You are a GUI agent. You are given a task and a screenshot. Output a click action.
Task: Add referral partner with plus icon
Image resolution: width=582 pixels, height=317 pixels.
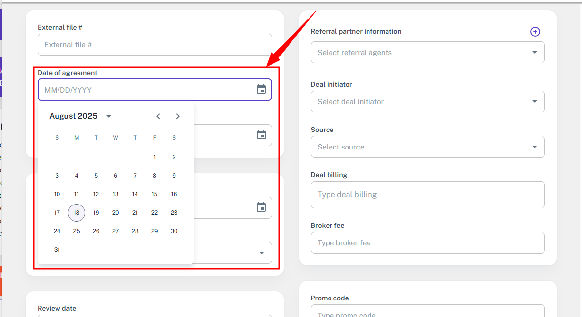click(x=535, y=32)
